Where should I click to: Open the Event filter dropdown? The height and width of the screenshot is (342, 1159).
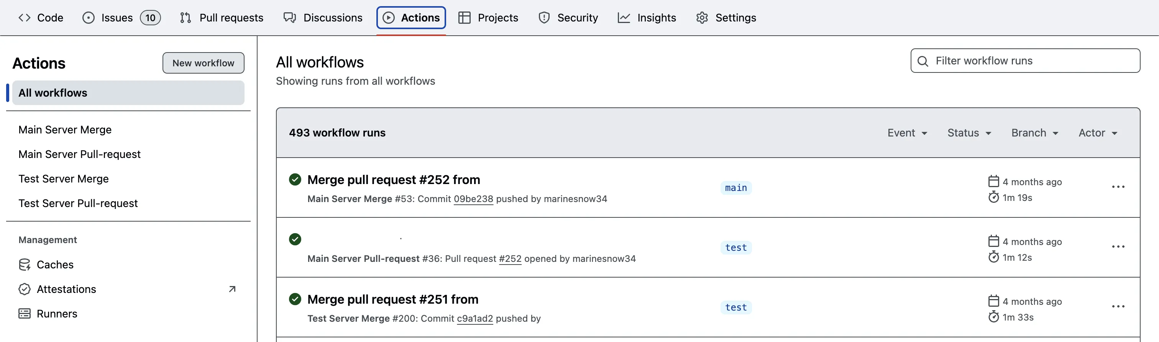click(x=907, y=132)
